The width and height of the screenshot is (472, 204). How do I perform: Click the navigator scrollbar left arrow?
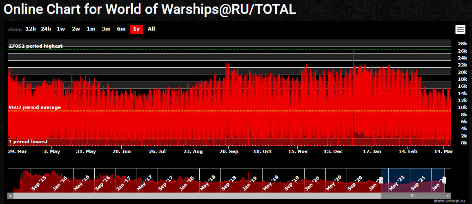(10, 196)
